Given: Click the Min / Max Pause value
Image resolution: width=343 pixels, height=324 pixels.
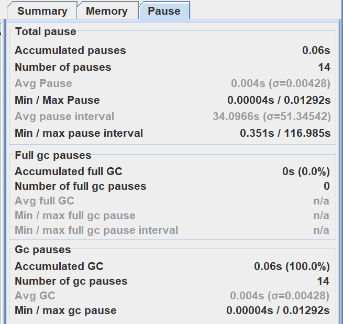Looking at the screenshot, I should click(279, 100).
